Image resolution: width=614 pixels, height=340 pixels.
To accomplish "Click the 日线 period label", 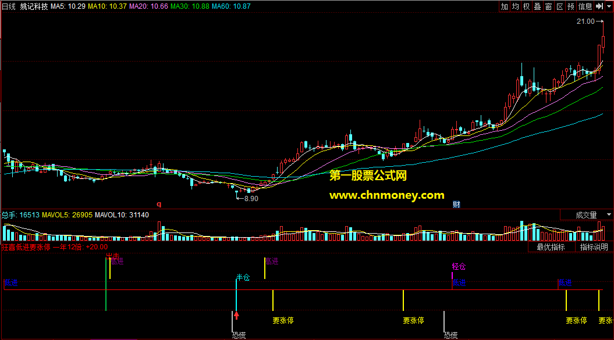I will coord(9,6).
